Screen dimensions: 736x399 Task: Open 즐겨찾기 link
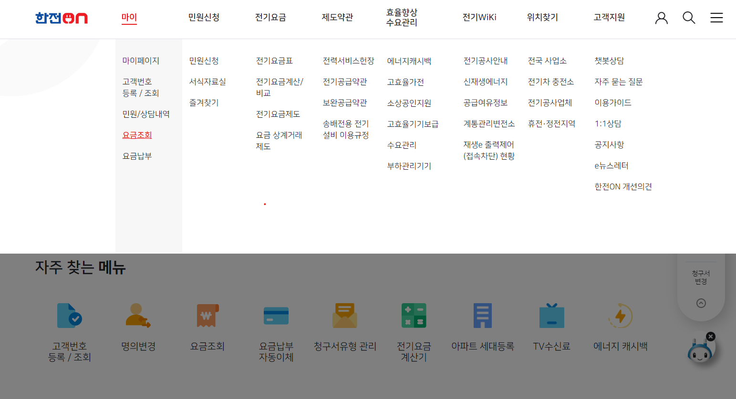click(204, 103)
